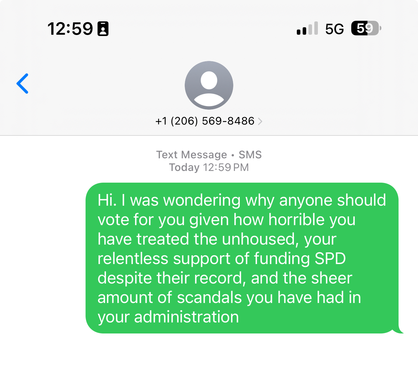
Task: Click the "(206)" area code in the header
Action: pos(184,121)
